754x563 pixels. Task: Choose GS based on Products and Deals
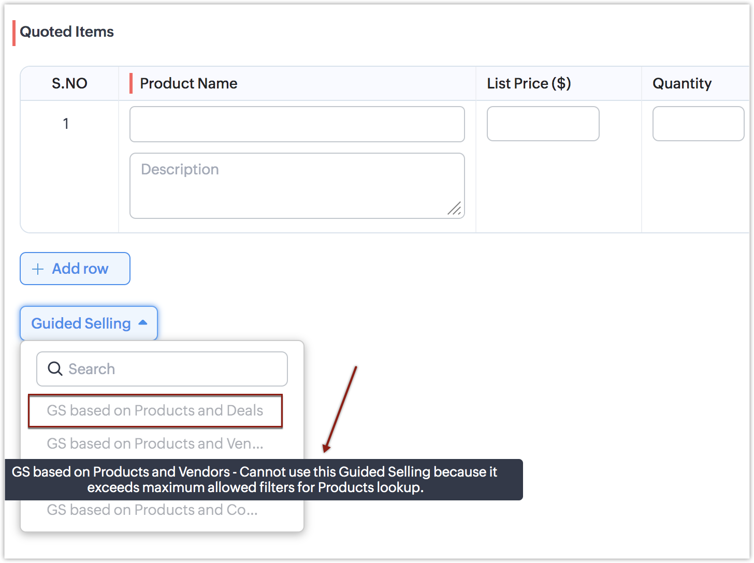pos(155,411)
